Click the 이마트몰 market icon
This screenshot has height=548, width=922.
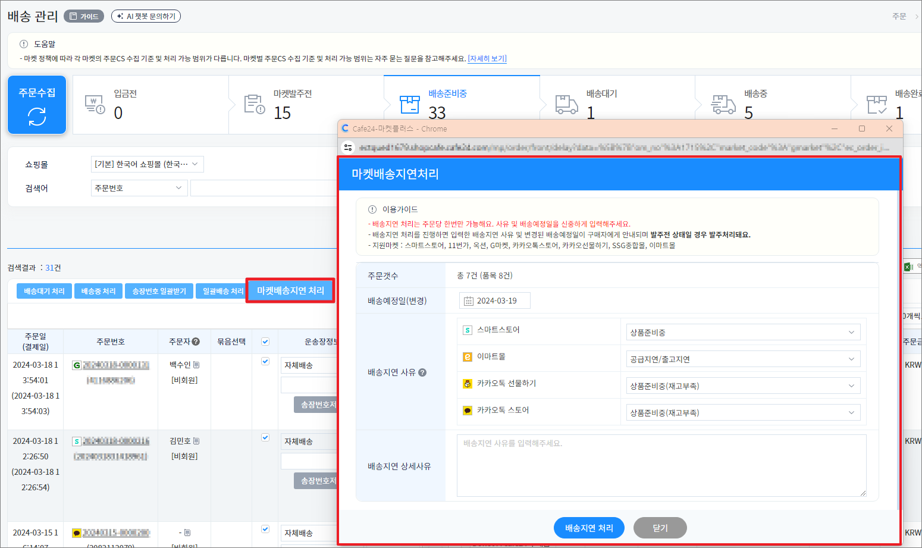tap(468, 357)
